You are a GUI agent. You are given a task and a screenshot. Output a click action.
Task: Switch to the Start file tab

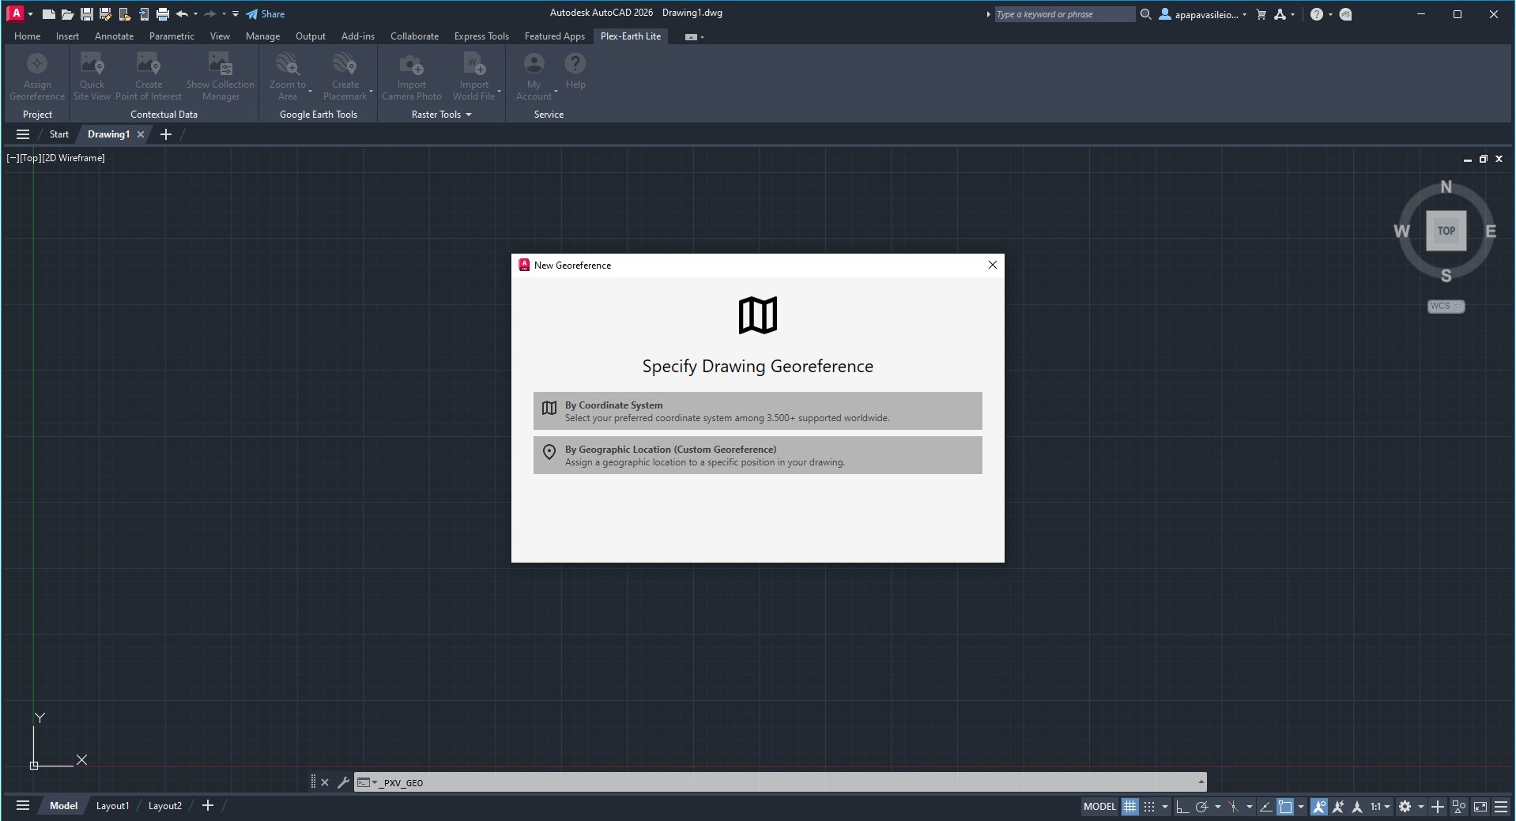coord(59,134)
